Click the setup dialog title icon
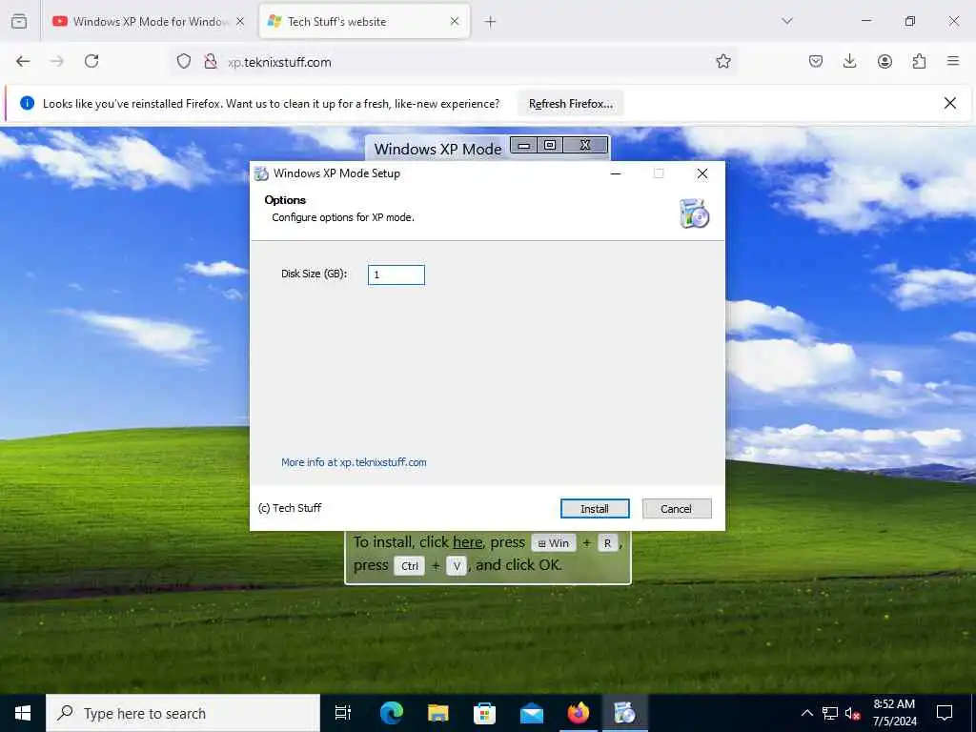 [x=261, y=173]
